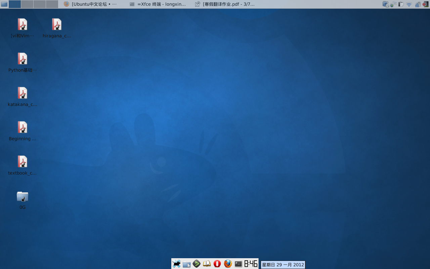Launch Opera browser from dock
This screenshot has height=269, width=430.
click(x=217, y=264)
